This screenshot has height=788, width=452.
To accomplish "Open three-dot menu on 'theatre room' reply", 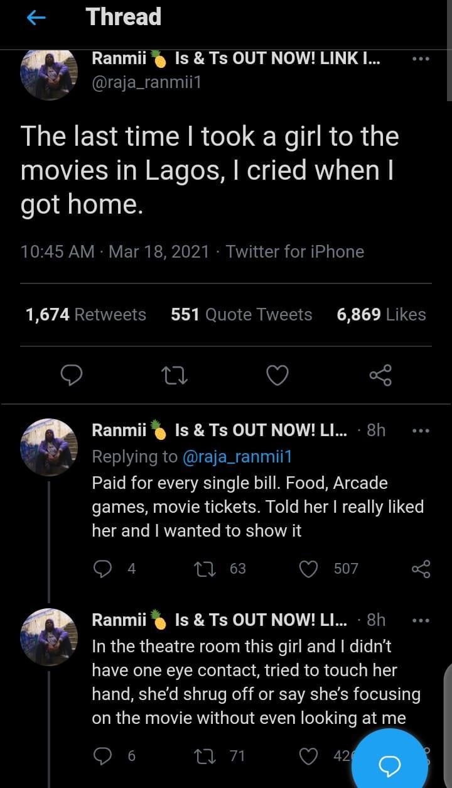I will tap(420, 620).
